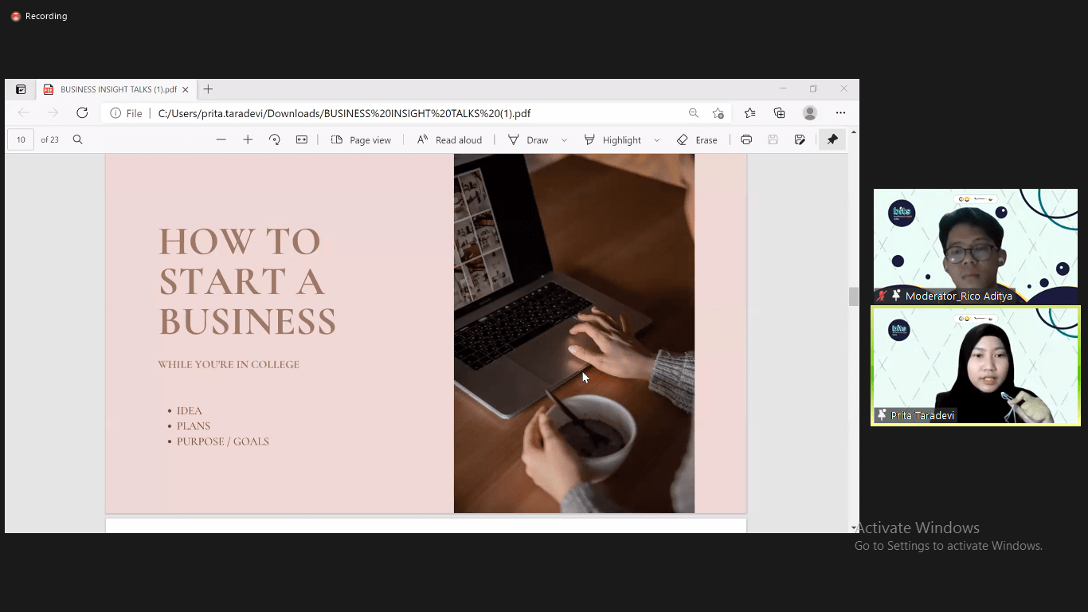This screenshot has height=612, width=1088.
Task: Toggle the Erase tool
Action: [697, 139]
